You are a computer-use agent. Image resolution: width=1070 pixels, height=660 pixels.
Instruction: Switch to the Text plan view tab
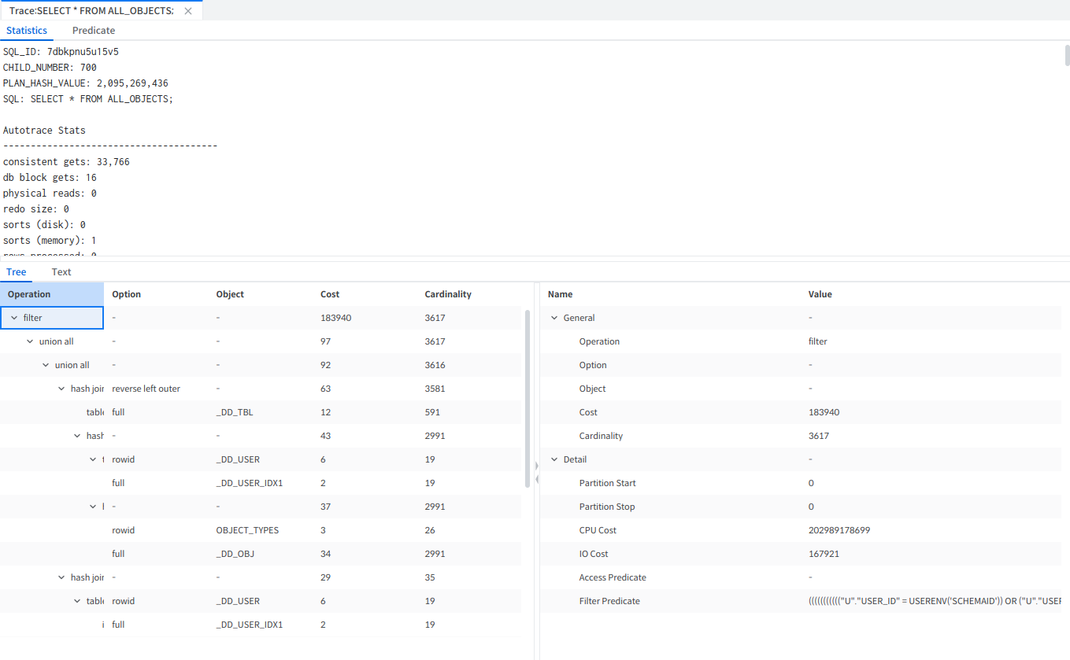pos(61,272)
